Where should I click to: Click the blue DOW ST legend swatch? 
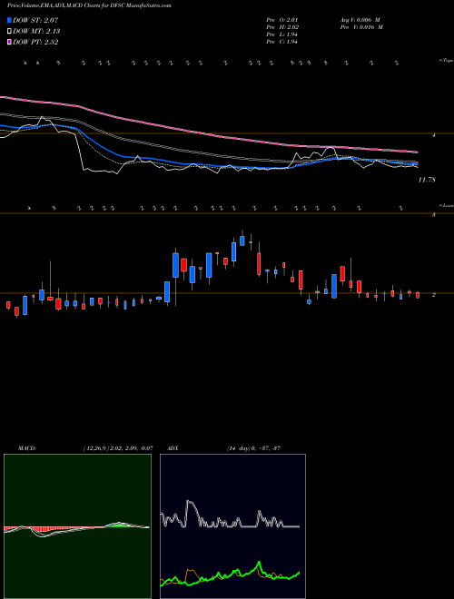(x=9, y=20)
